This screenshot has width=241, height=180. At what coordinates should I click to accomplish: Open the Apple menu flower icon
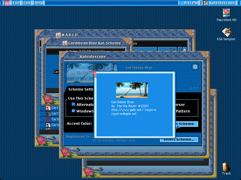[7, 3]
